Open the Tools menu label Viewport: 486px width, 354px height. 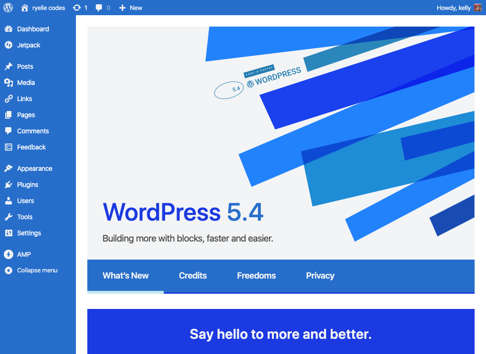tap(25, 217)
